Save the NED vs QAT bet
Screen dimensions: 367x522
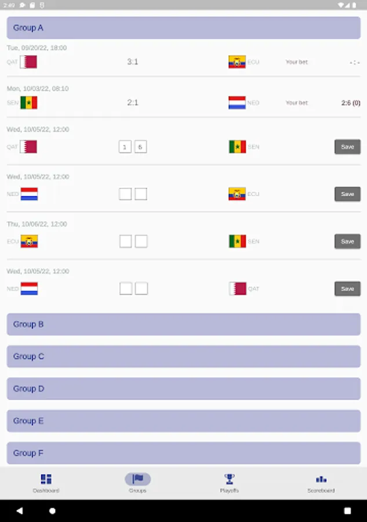pyautogui.click(x=347, y=288)
